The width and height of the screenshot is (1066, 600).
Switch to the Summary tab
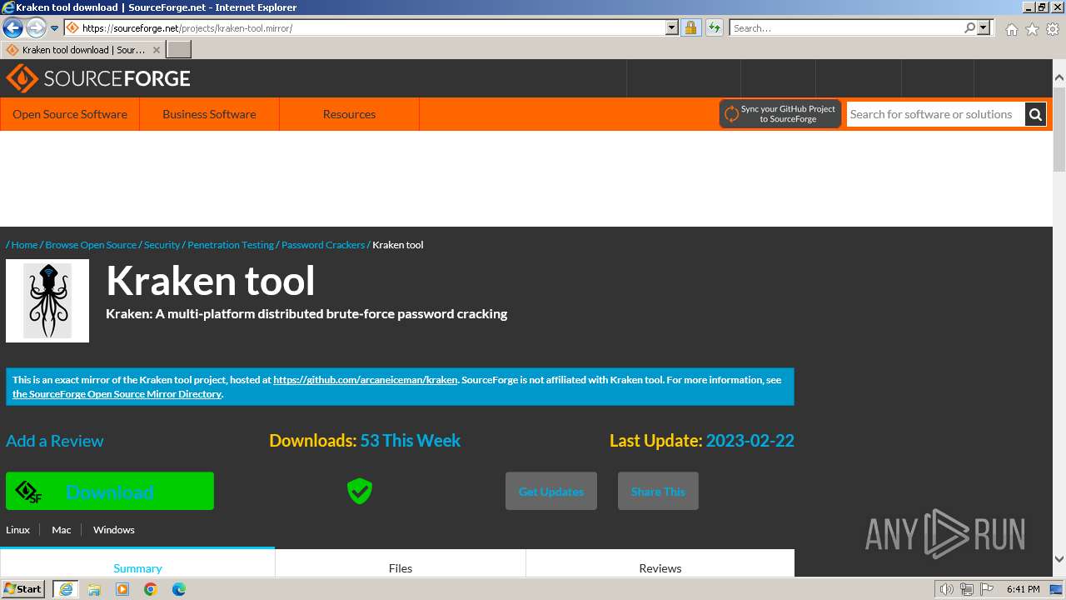pyautogui.click(x=137, y=564)
